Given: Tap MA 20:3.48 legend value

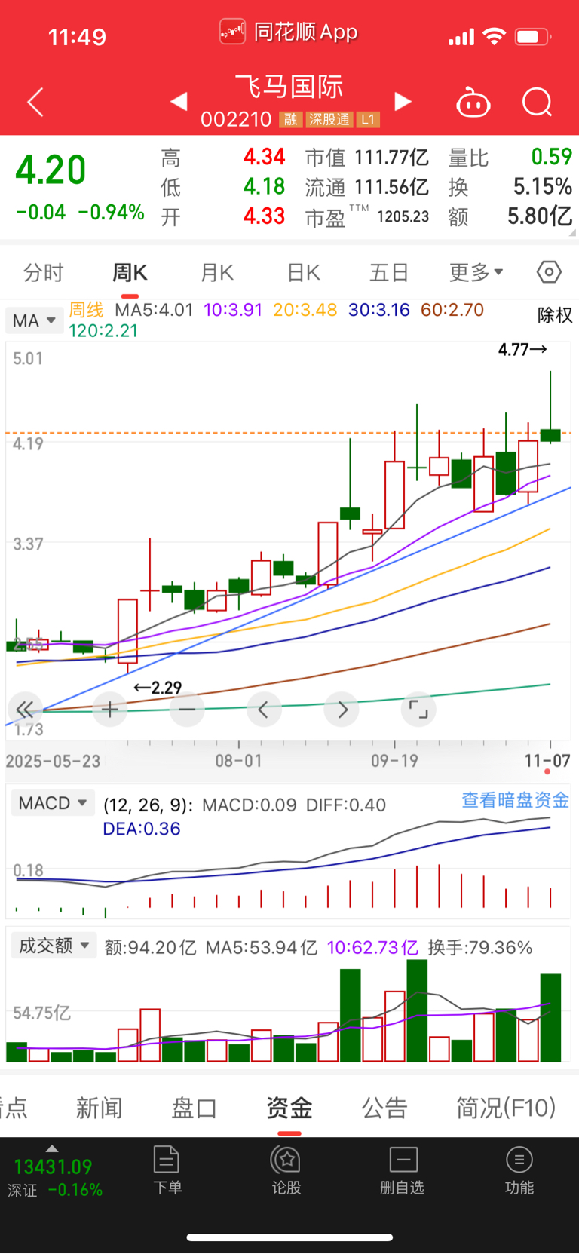Looking at the screenshot, I should coord(305,310).
